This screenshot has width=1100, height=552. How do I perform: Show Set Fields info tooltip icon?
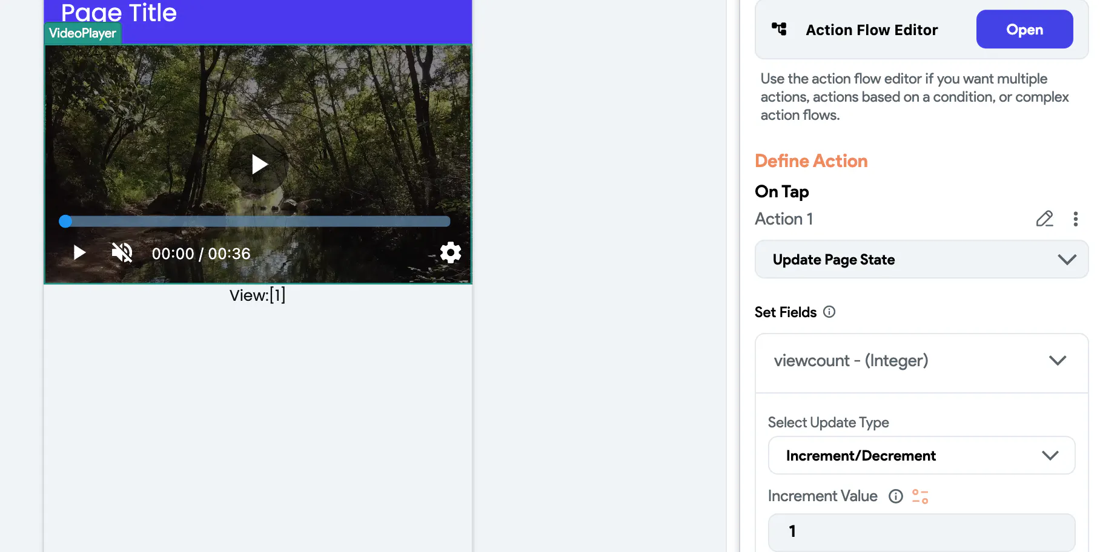coord(829,312)
